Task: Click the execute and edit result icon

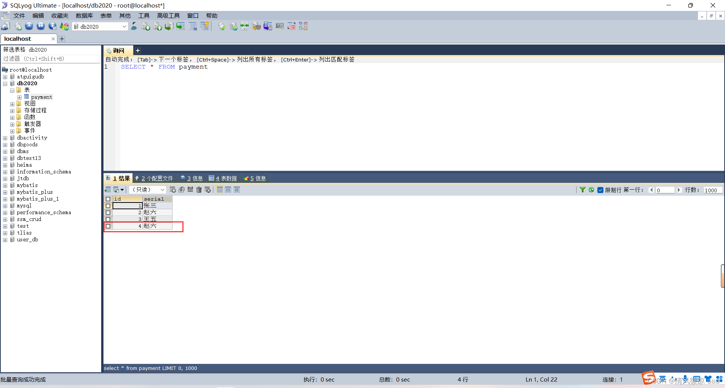Action: pyautogui.click(x=52, y=26)
